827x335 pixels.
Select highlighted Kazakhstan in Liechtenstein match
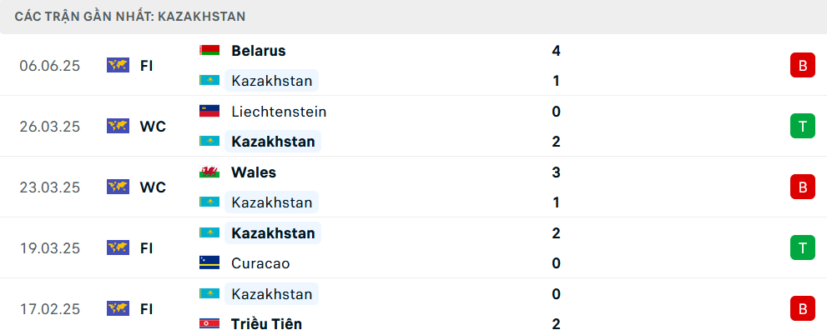(273, 142)
